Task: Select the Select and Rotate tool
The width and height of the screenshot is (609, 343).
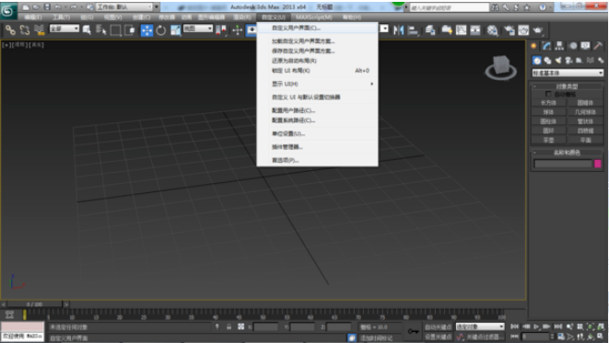Action: coord(161,29)
